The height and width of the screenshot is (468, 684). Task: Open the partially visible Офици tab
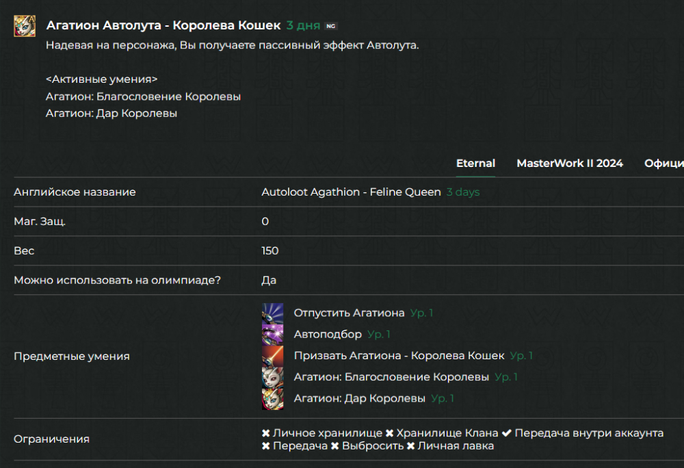pos(663,164)
